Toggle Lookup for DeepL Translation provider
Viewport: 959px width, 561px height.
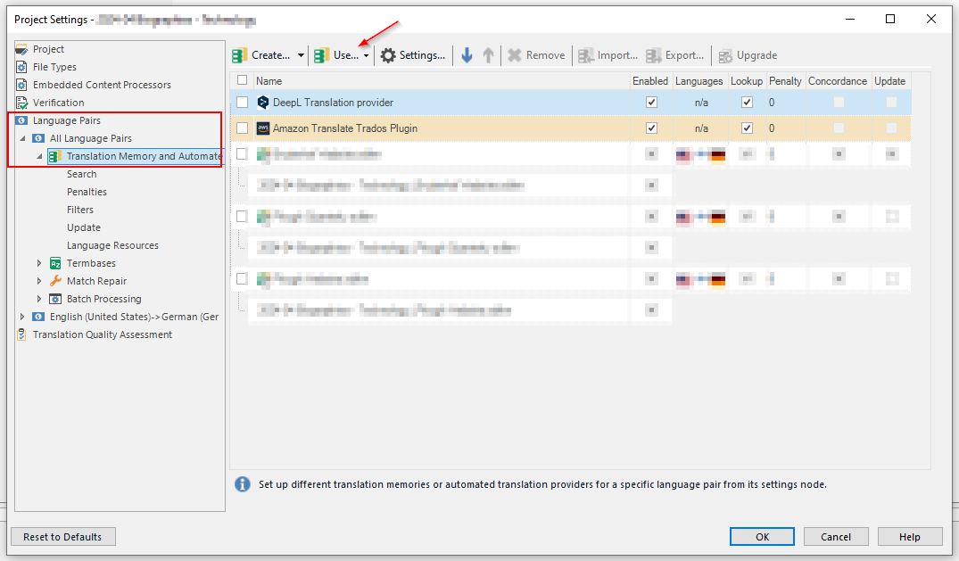[747, 103]
